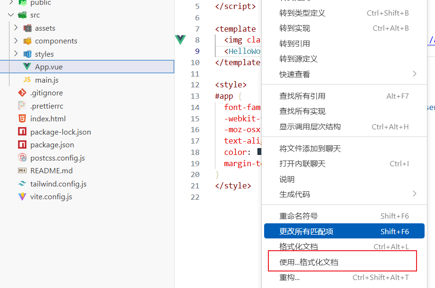Open vite.config.js file name
435x288 pixels.
coord(51,197)
